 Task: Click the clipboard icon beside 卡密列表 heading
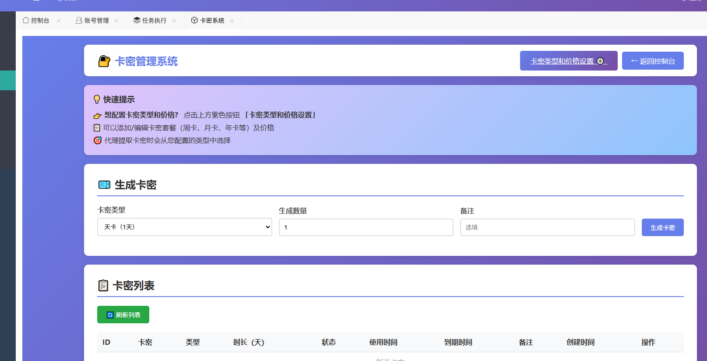click(x=103, y=286)
